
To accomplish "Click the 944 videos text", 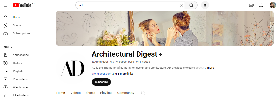I will coord(143,62).
